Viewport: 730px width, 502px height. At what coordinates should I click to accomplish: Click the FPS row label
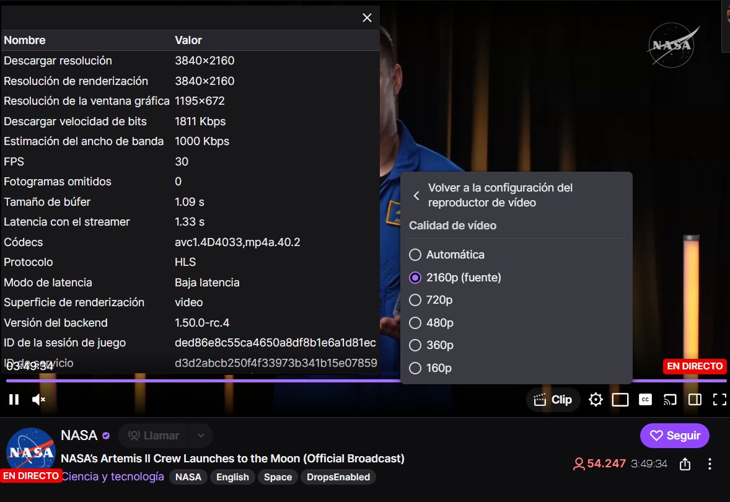14,162
